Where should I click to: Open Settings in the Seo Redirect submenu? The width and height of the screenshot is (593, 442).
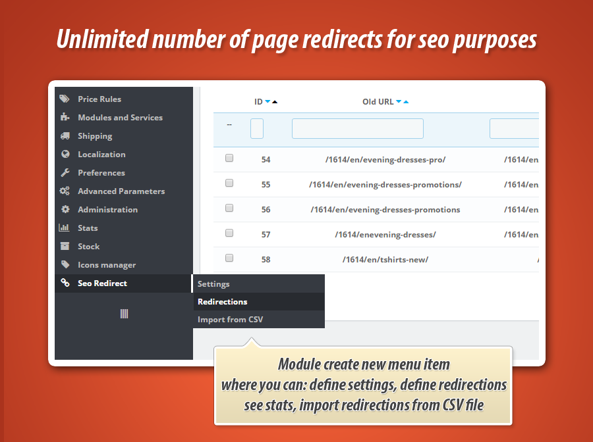coord(213,284)
